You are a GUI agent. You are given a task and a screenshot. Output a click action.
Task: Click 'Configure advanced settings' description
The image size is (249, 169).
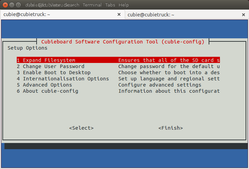pos(160,85)
